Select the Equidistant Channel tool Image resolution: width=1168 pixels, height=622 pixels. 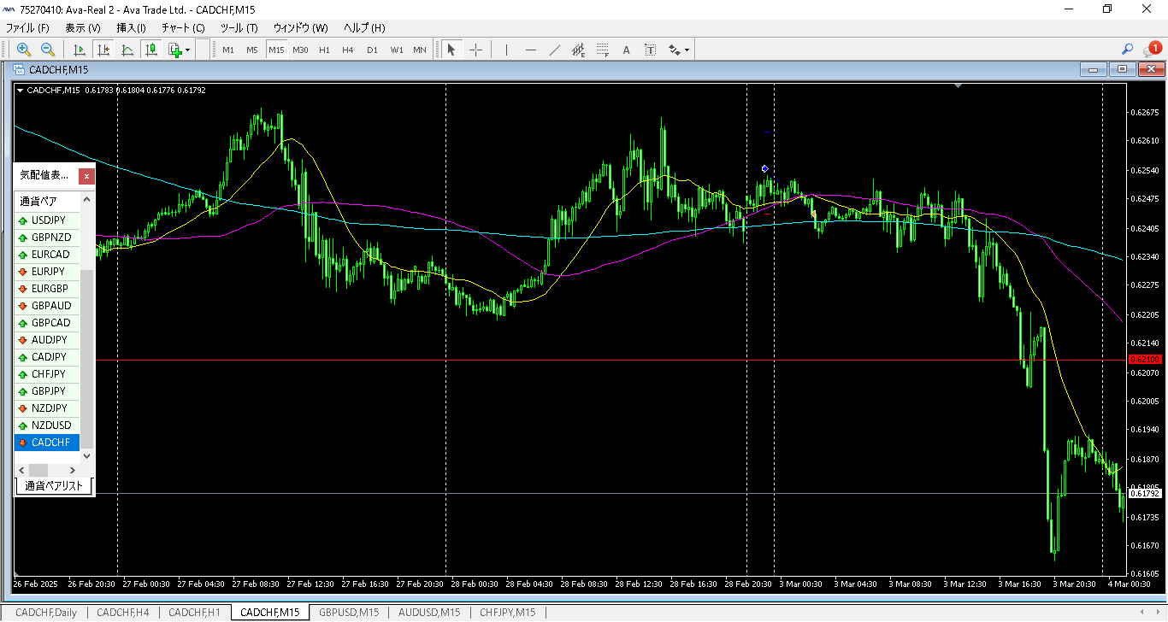579,50
